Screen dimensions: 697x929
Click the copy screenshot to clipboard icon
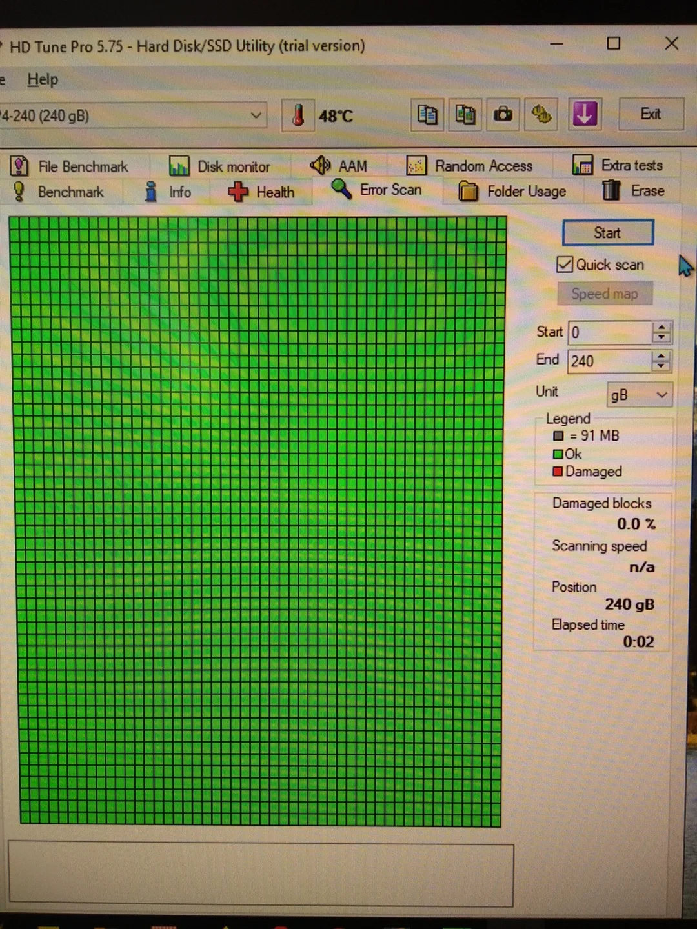pos(465,115)
